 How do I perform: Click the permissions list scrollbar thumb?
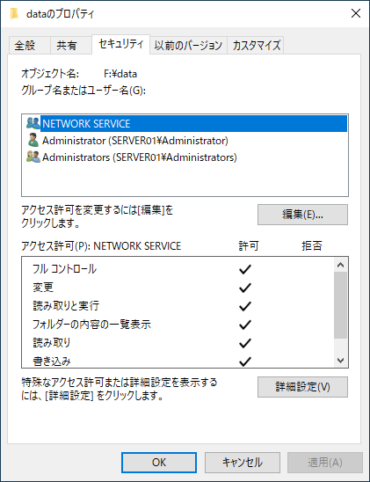coord(340,305)
